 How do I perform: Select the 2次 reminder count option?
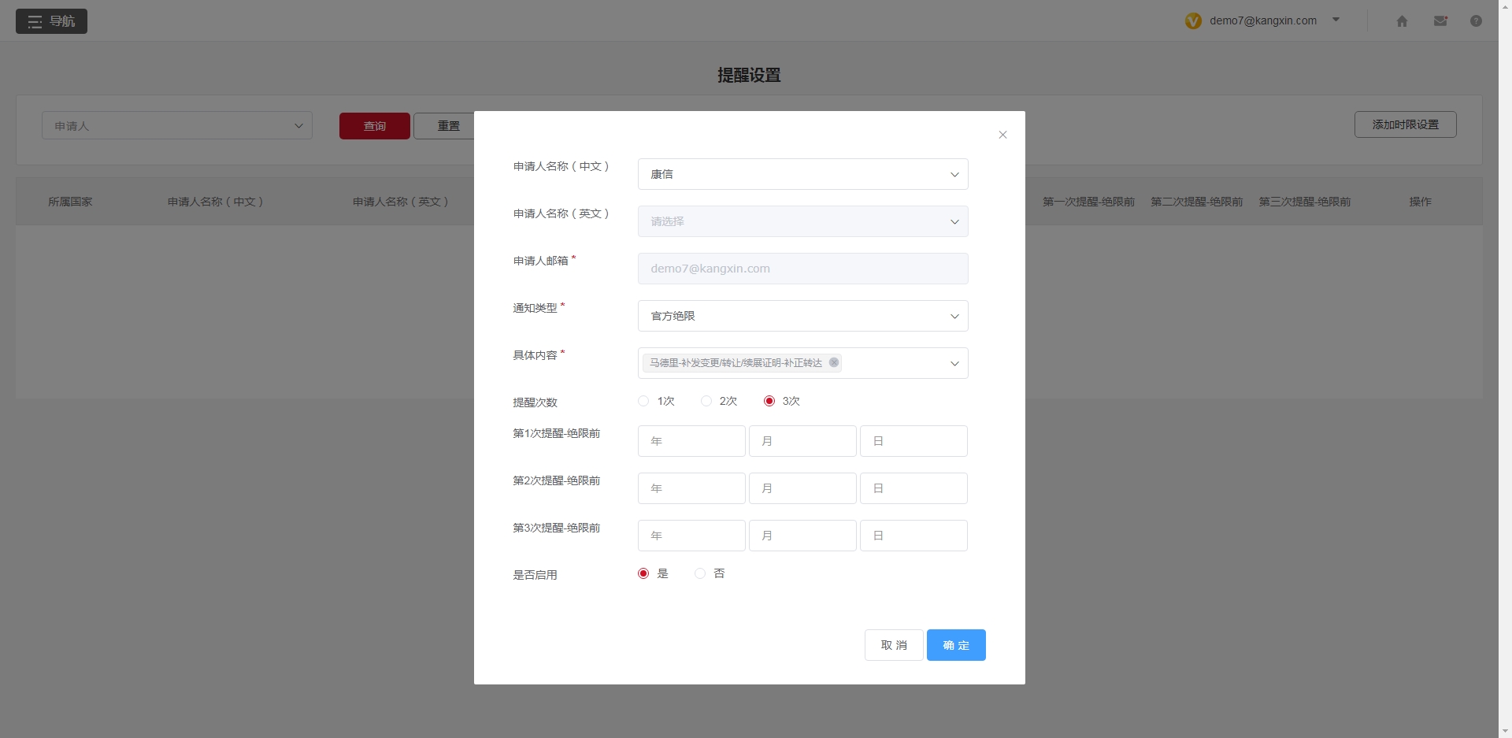(706, 401)
